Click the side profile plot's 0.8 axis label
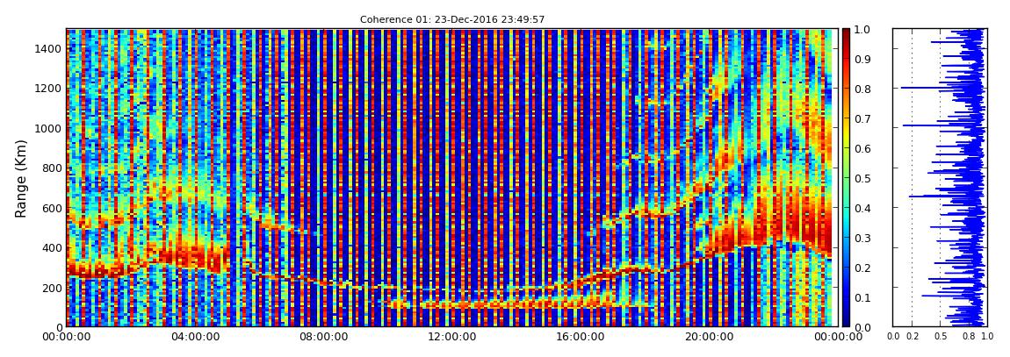Image resolution: width=1010 pixels, height=357 pixels. [968, 337]
